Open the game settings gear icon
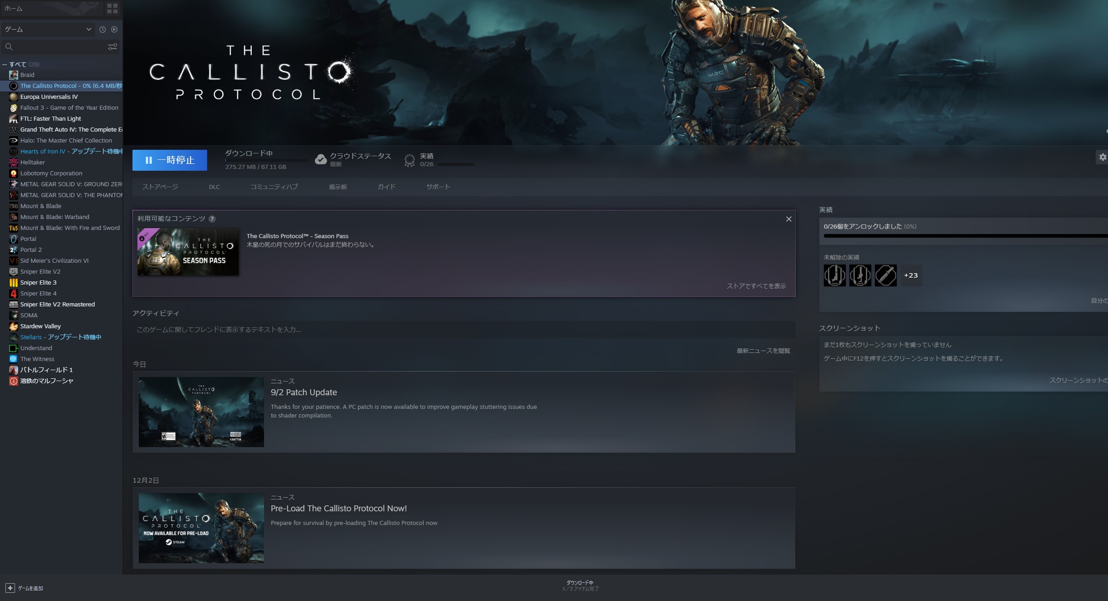 pyautogui.click(x=1102, y=157)
